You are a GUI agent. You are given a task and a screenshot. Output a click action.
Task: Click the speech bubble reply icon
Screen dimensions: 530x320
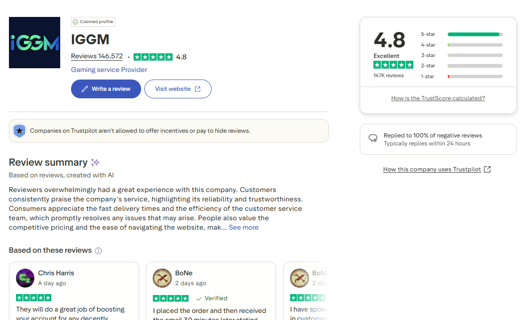[x=373, y=138]
